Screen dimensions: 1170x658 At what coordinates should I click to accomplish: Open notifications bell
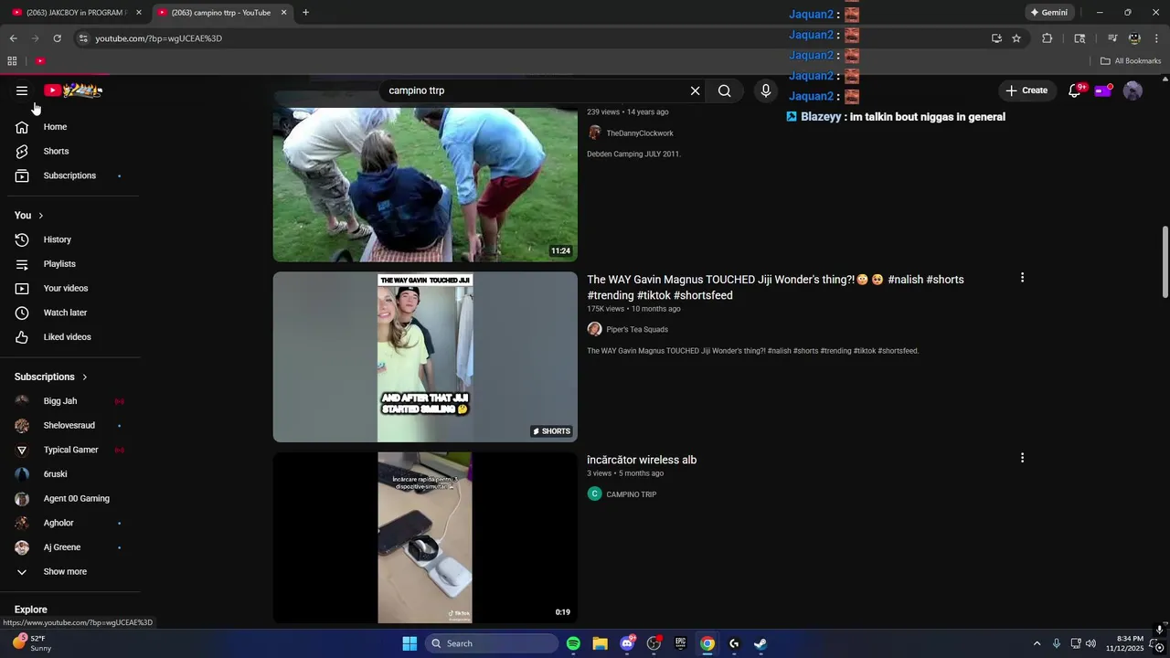click(x=1075, y=90)
